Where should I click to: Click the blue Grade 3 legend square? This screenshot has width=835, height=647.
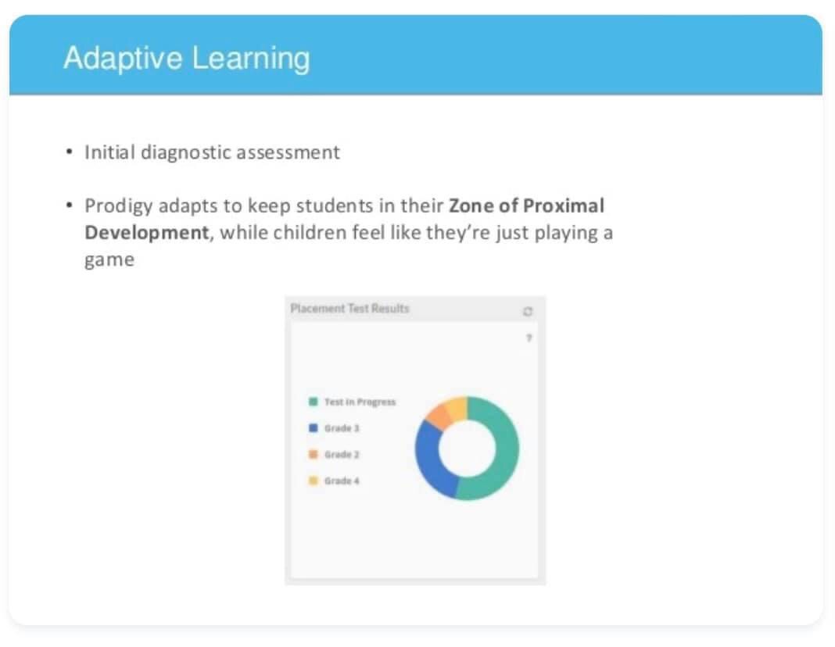click(313, 427)
